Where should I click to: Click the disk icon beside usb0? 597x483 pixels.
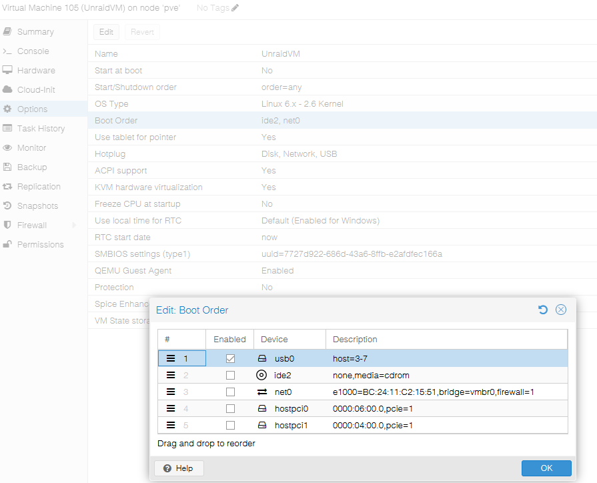[x=262, y=358]
